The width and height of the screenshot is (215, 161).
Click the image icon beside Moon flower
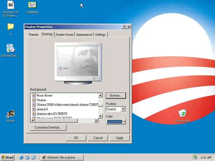coord(34,96)
